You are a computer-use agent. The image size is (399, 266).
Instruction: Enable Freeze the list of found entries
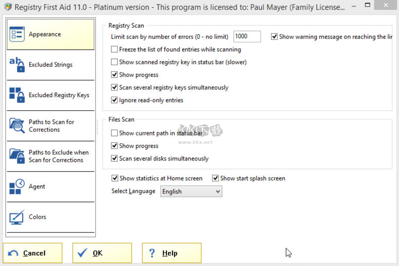(114, 50)
